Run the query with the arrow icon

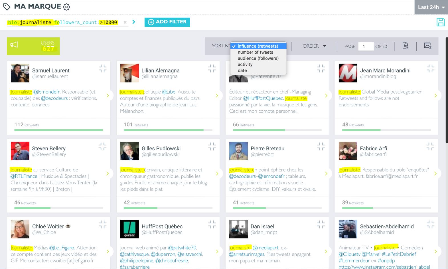pos(134,22)
